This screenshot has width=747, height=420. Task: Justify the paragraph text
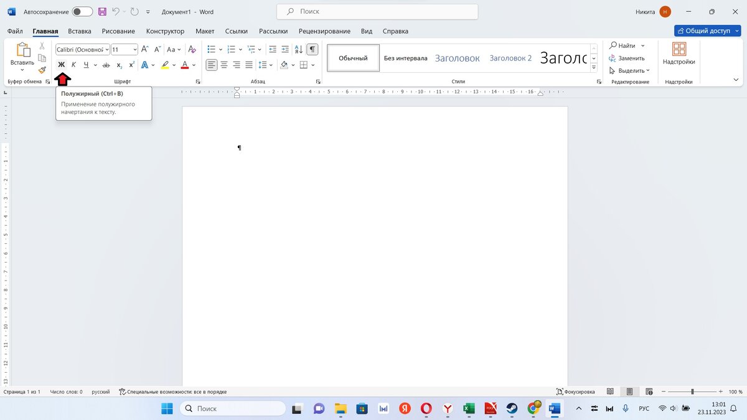pyautogui.click(x=249, y=65)
